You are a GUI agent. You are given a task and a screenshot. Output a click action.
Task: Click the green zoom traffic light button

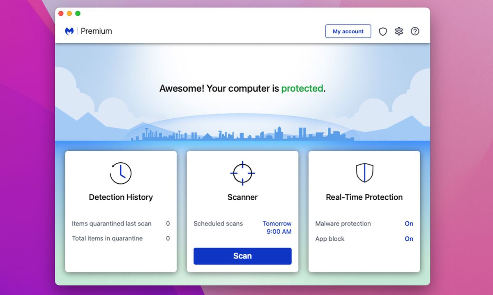coord(77,13)
